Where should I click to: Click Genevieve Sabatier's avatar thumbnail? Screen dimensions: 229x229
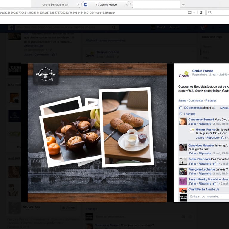pyautogui.click(x=183, y=147)
